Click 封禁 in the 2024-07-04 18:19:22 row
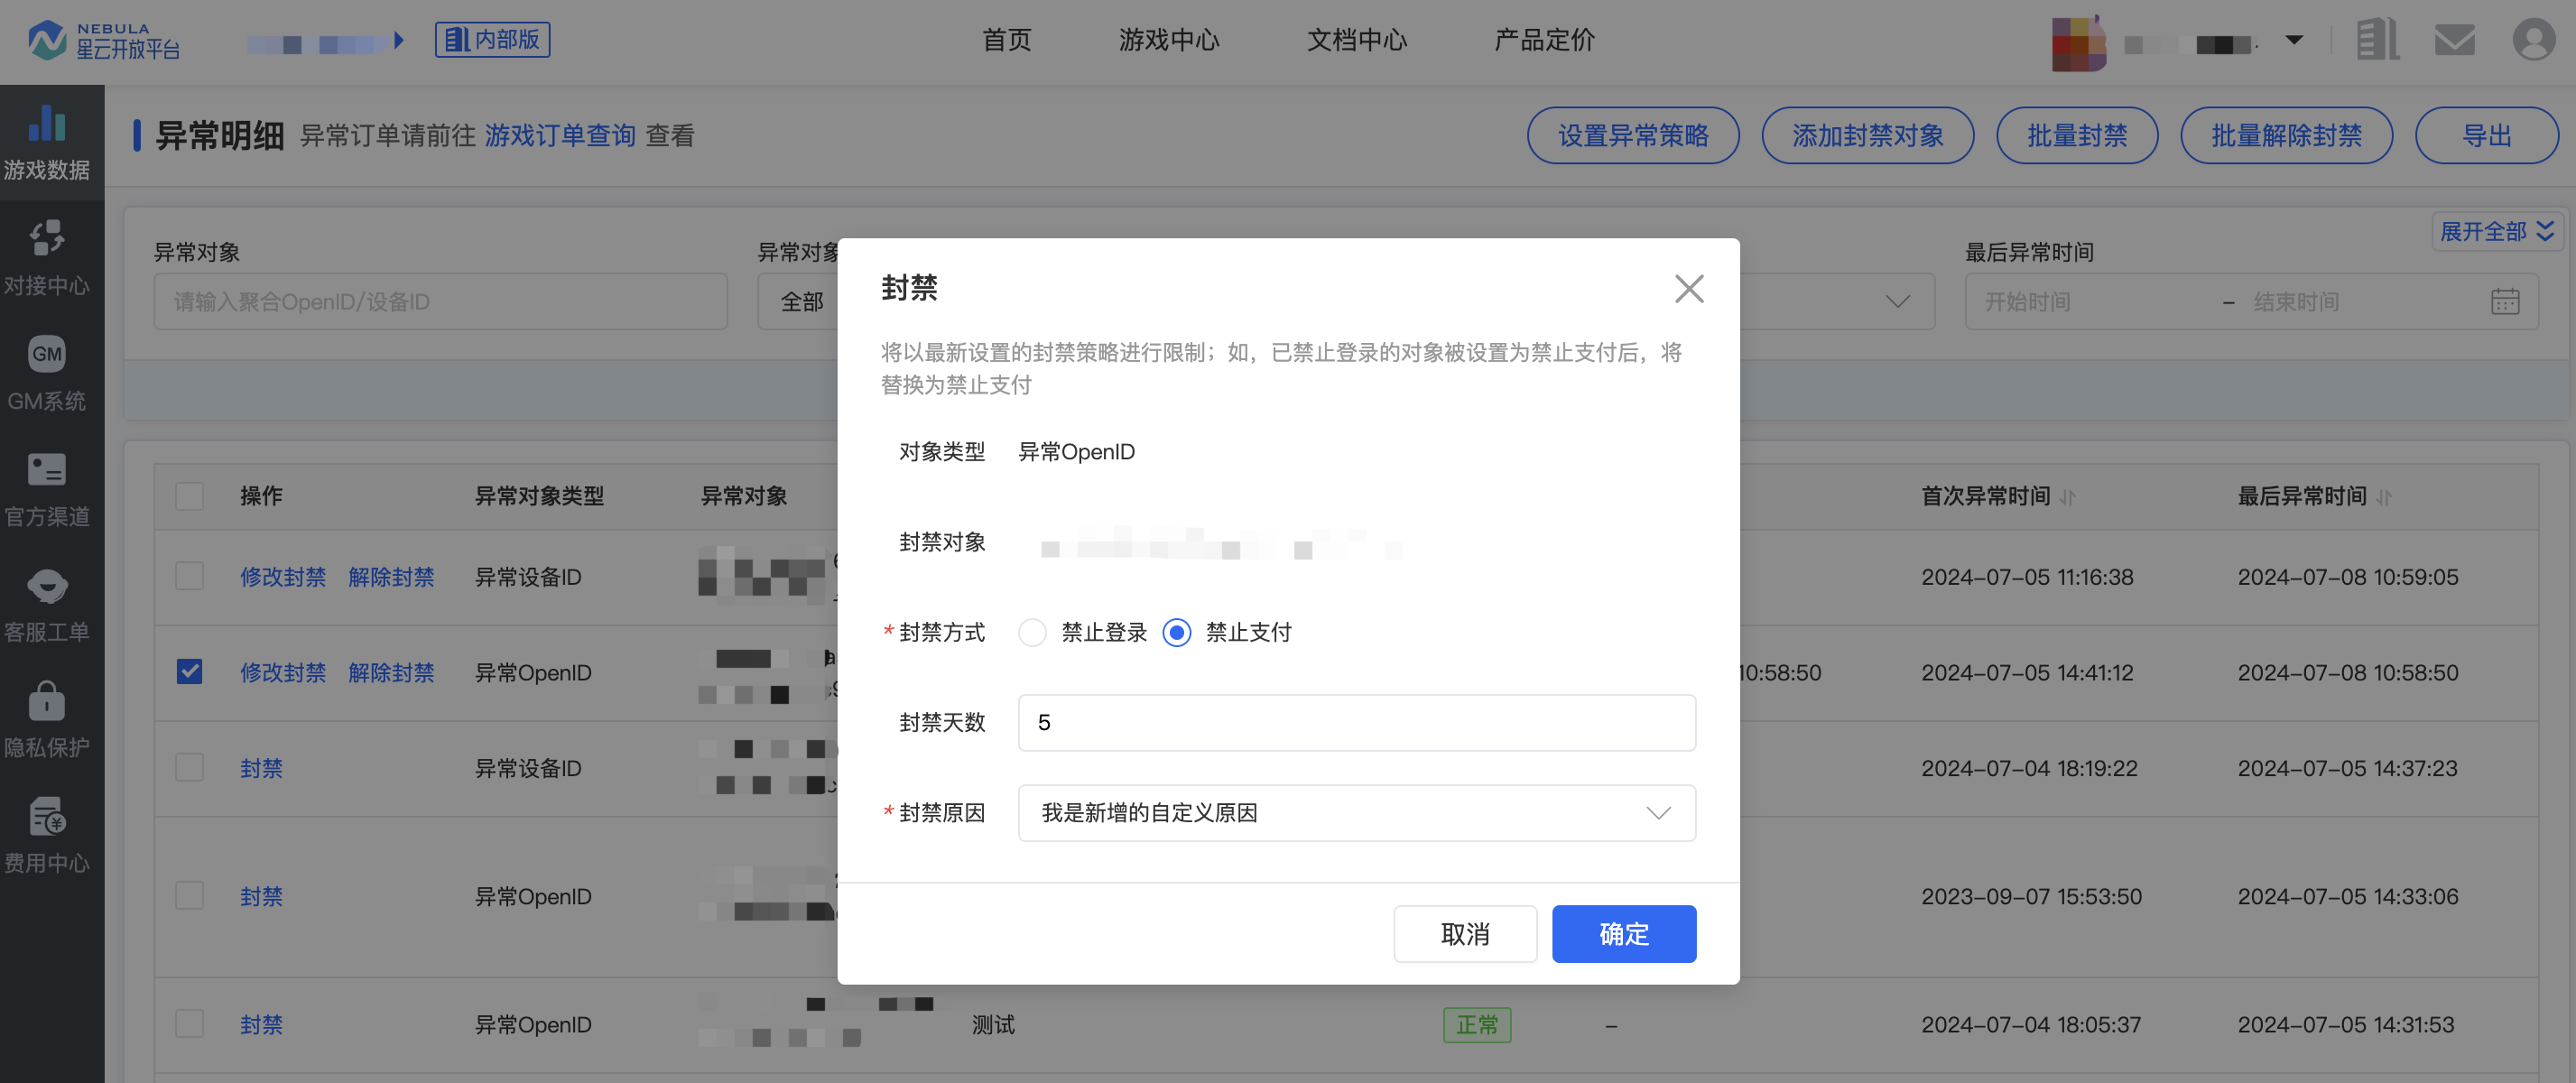This screenshot has height=1083, width=2576. pyautogui.click(x=261, y=768)
